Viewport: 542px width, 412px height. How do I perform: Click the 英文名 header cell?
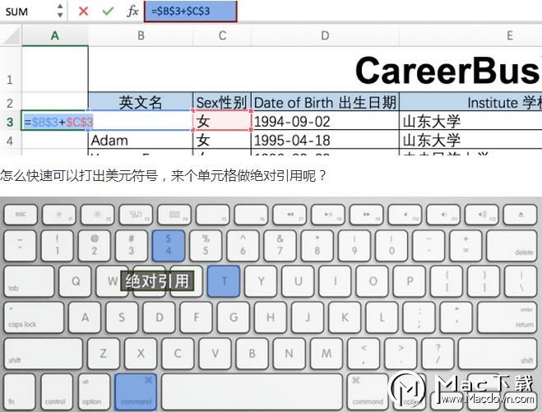(x=141, y=103)
